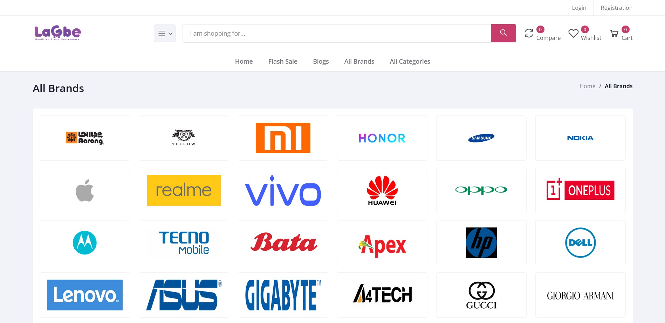The height and width of the screenshot is (323, 665).
Task: Open the Blogs menu item
Action: tap(321, 61)
